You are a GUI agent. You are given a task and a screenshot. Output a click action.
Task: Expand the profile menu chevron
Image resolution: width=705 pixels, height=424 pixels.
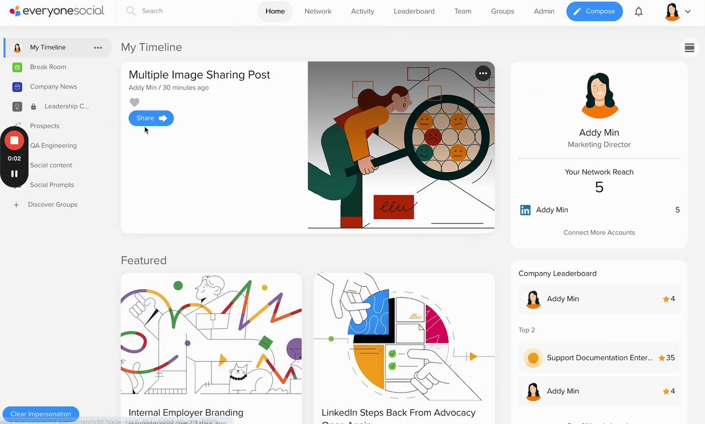coord(688,12)
